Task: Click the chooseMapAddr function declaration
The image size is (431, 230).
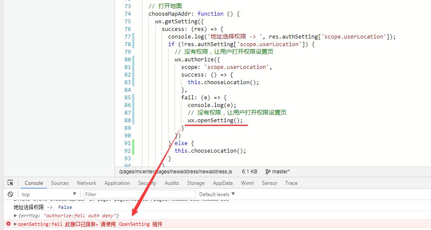Action: [194, 14]
